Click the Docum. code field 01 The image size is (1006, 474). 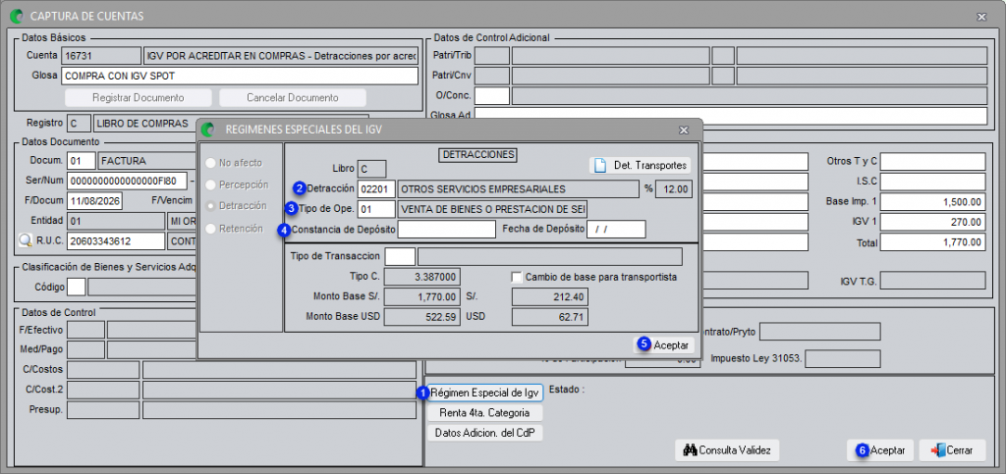pyautogui.click(x=82, y=160)
